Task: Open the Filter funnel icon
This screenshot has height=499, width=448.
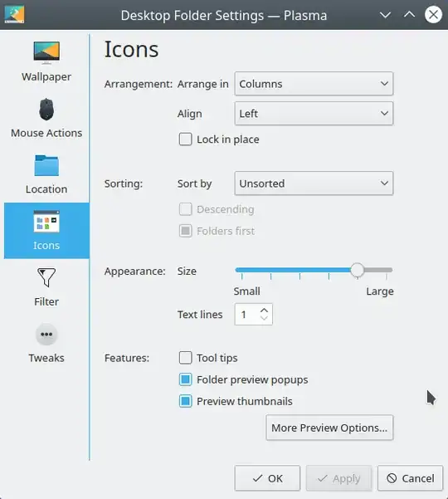Action: click(46, 277)
